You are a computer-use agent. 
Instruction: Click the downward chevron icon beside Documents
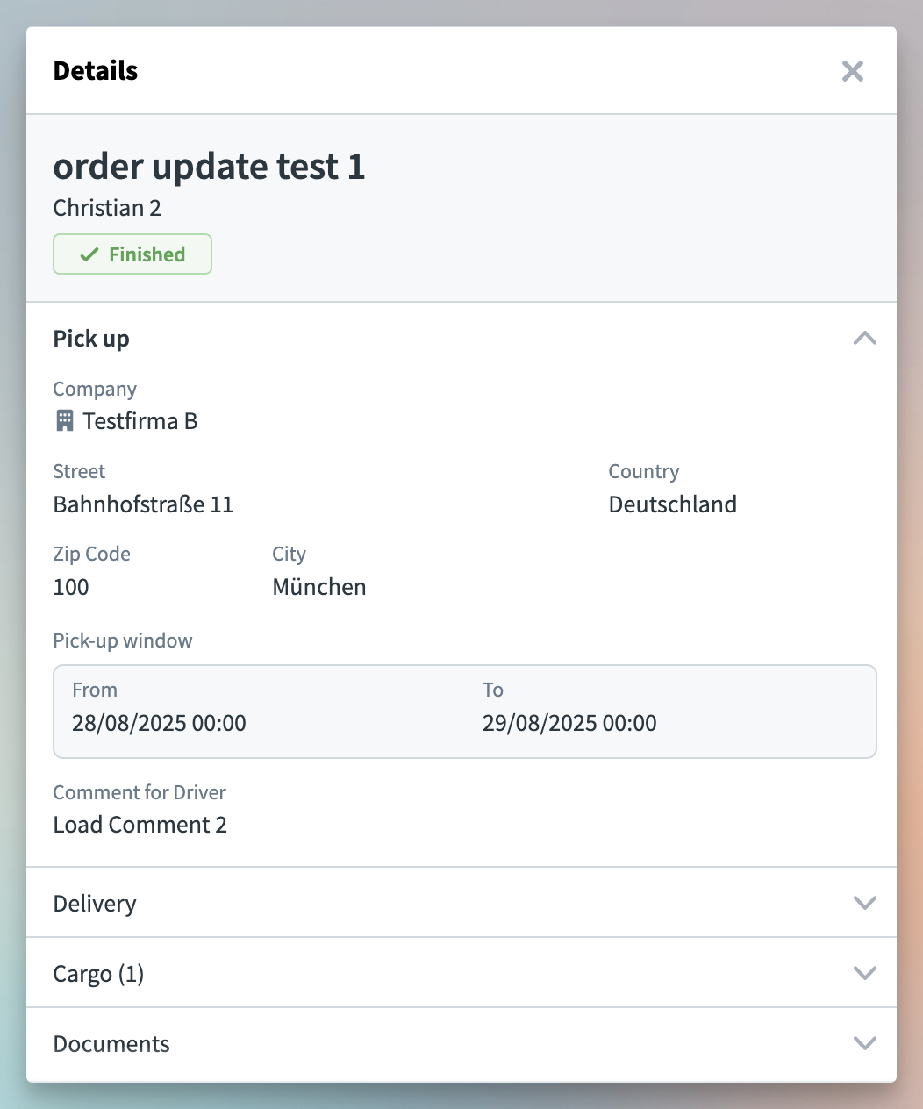pyautogui.click(x=865, y=1043)
